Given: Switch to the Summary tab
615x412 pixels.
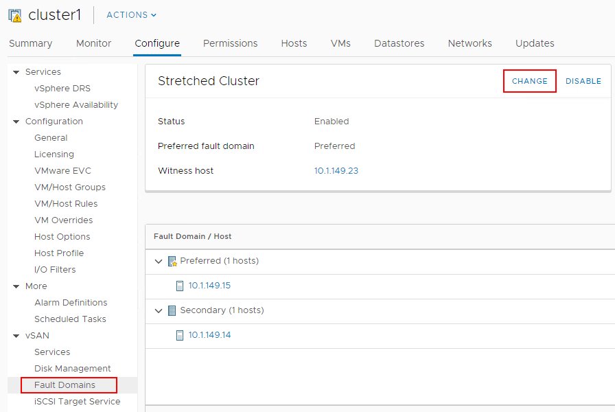Looking at the screenshot, I should tap(31, 43).
